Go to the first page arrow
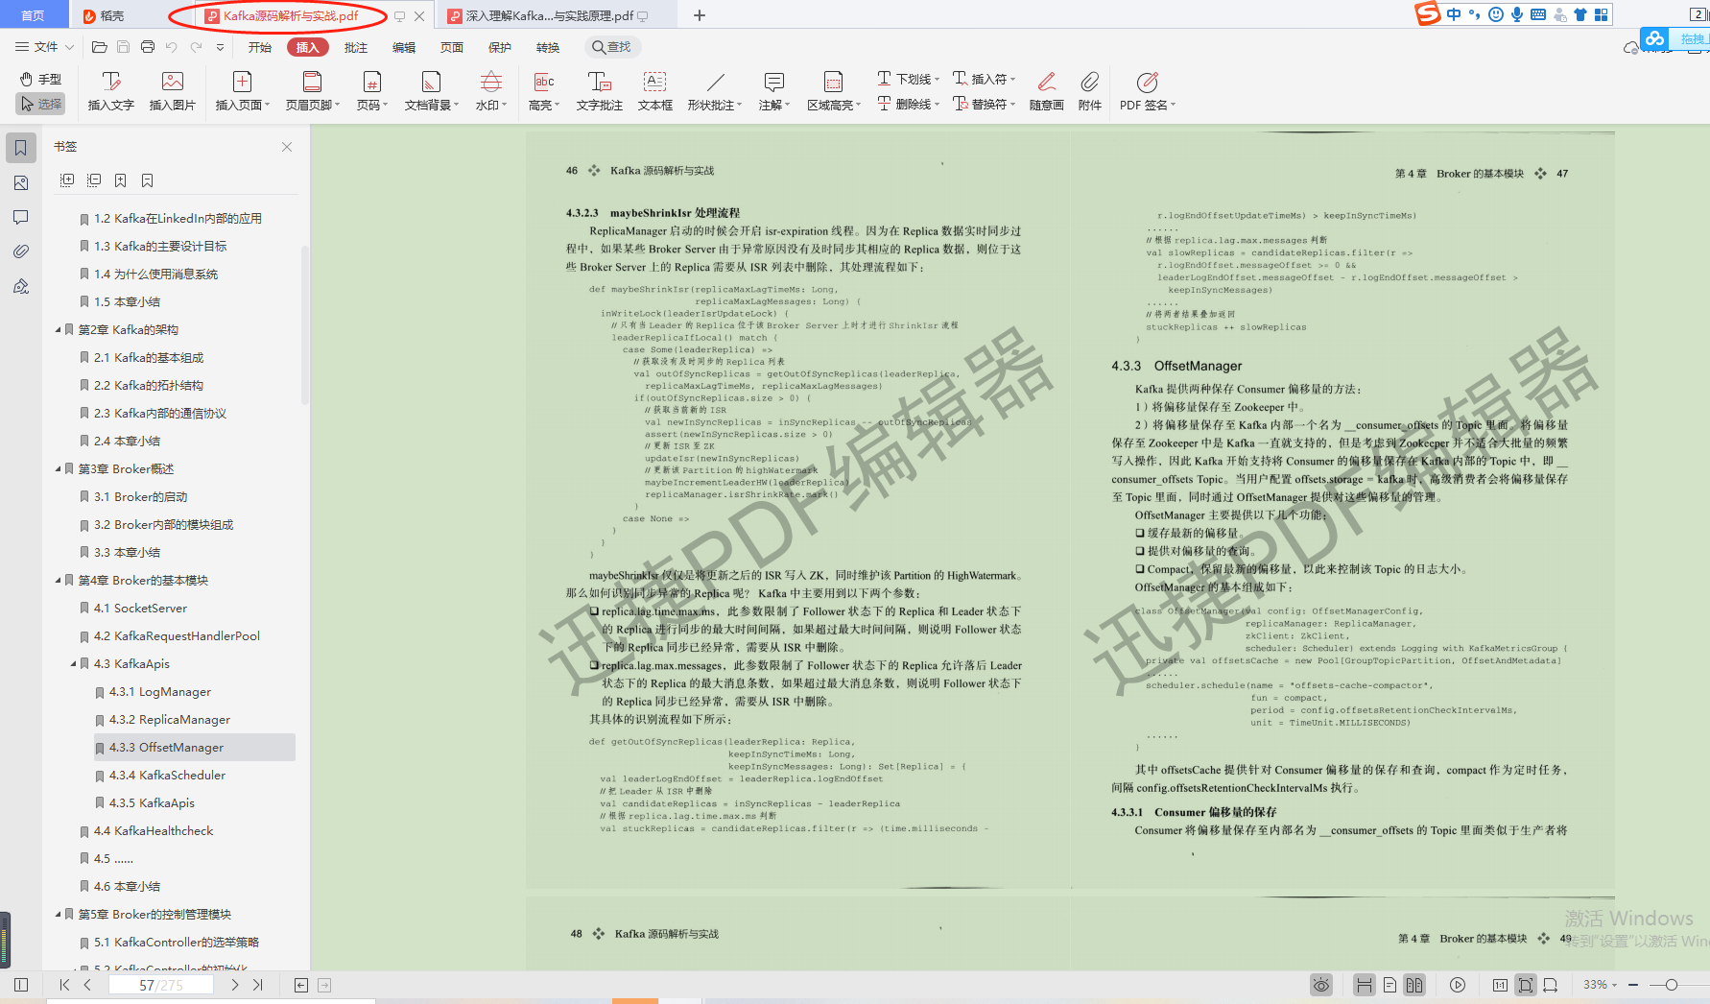The width and height of the screenshot is (1710, 1004). pos(64,985)
